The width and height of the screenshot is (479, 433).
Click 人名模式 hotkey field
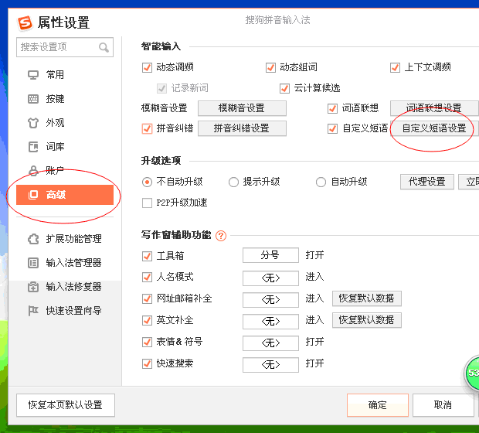[270, 278]
